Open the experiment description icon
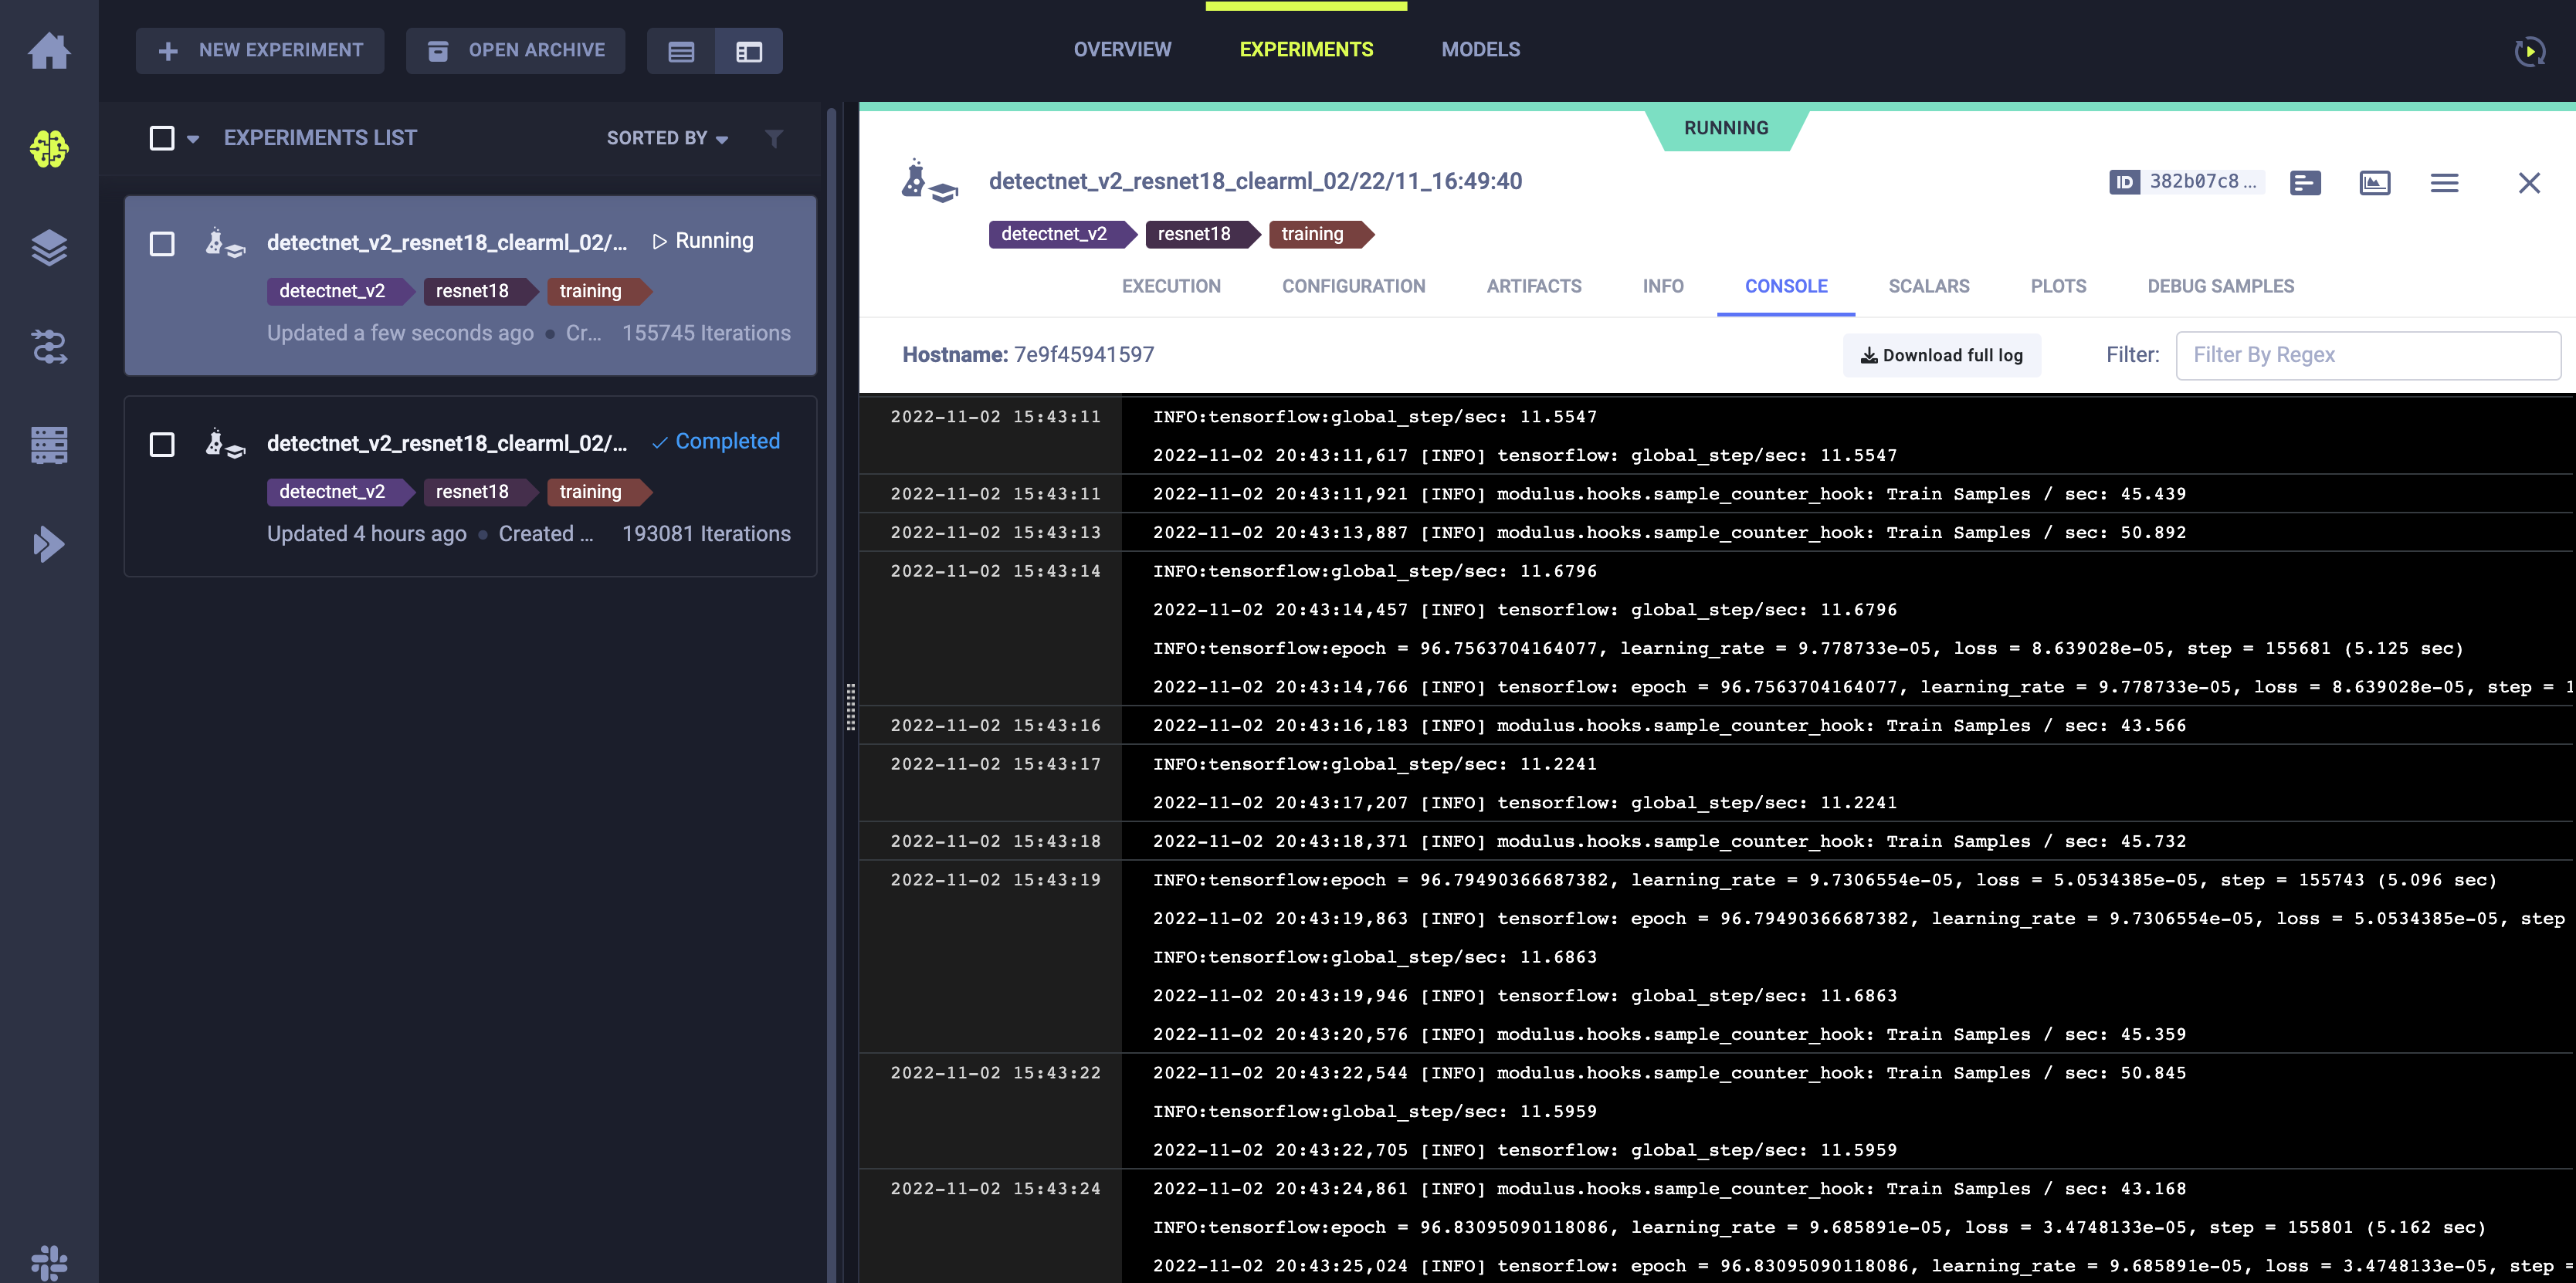The image size is (2576, 1283). [2305, 182]
